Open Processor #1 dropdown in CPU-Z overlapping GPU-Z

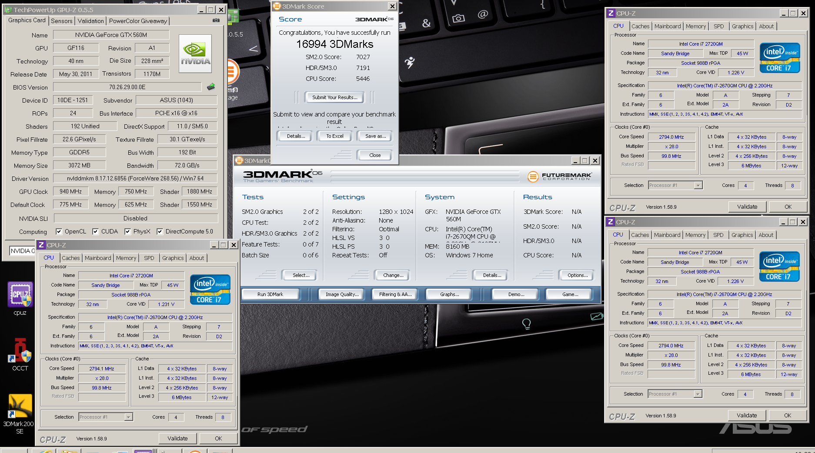pyautogui.click(x=106, y=417)
